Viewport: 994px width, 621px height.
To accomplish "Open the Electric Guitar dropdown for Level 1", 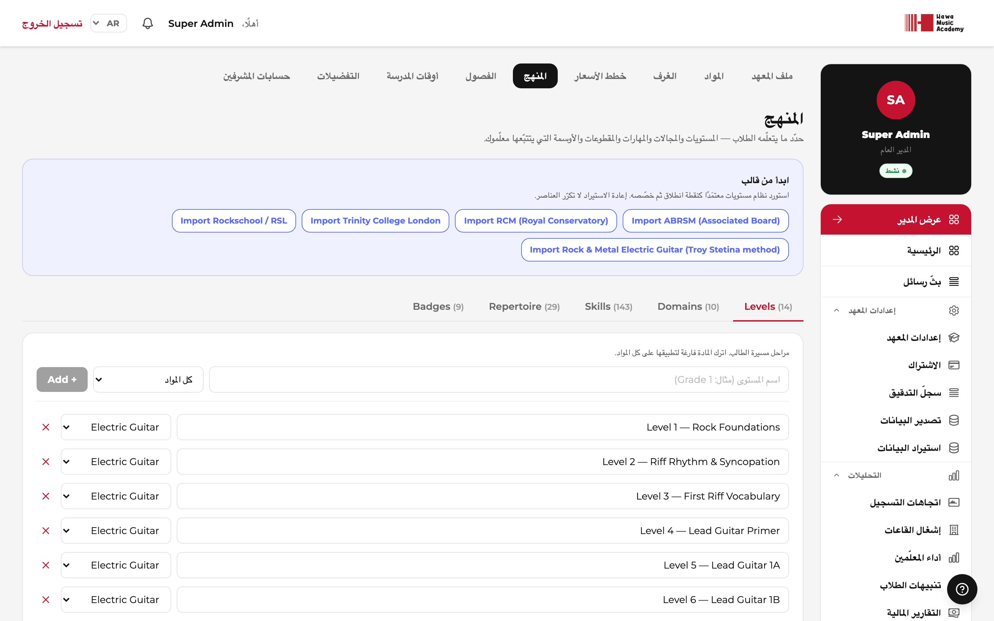I will [x=116, y=427].
